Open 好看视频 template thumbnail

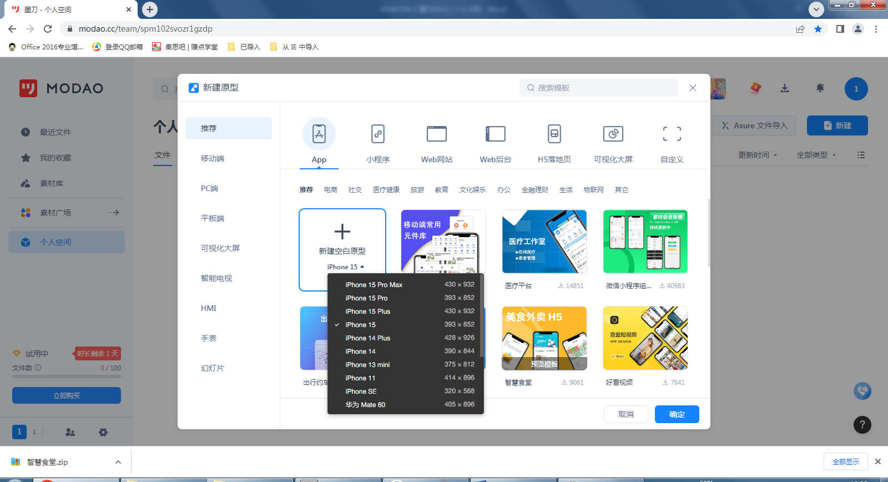(645, 338)
